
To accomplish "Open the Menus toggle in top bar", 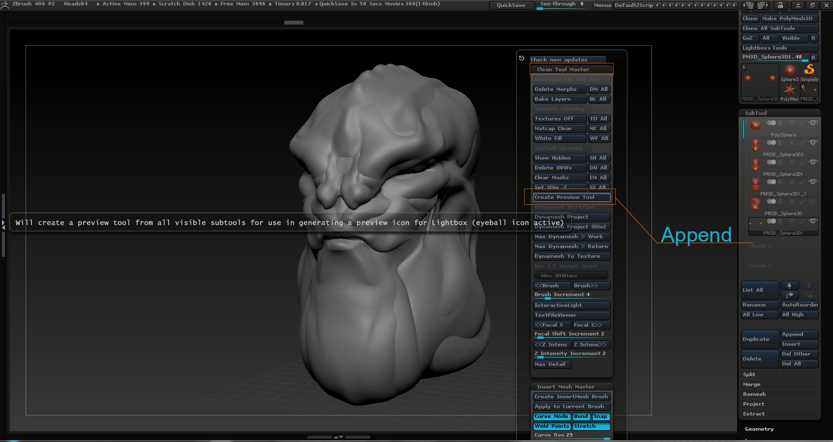I will [x=602, y=5].
